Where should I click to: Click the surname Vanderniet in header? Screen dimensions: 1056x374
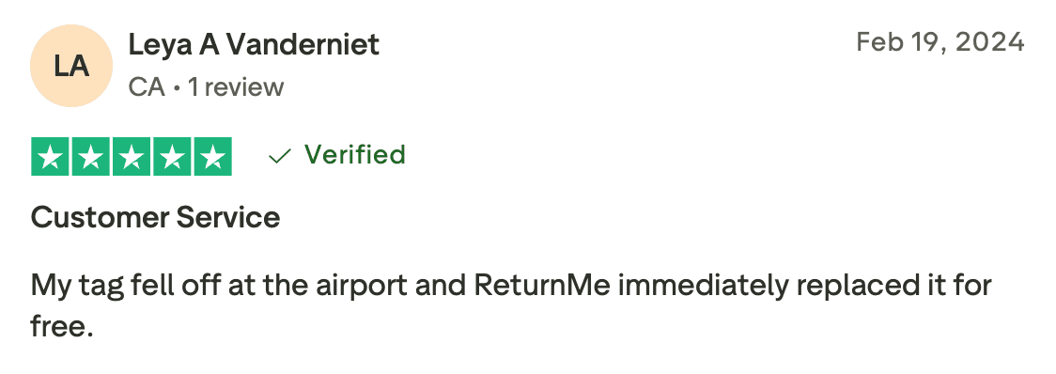point(303,45)
